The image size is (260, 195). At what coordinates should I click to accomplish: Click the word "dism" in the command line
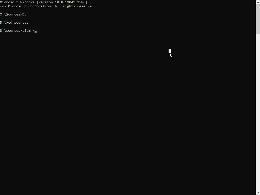[26, 31]
